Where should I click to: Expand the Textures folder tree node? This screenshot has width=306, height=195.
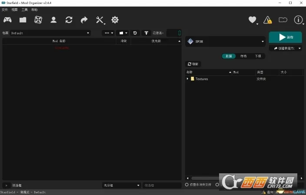[x=187, y=79]
